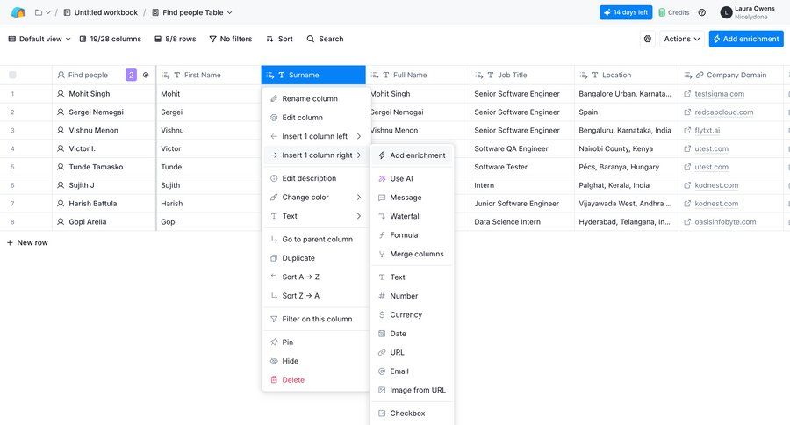
Task: Open redcapcloud.com external link icon
Action: click(687, 112)
